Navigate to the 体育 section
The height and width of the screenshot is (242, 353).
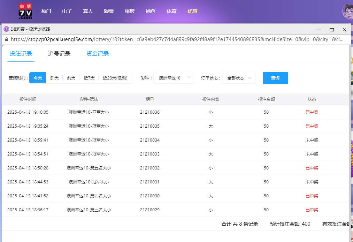[171, 11]
